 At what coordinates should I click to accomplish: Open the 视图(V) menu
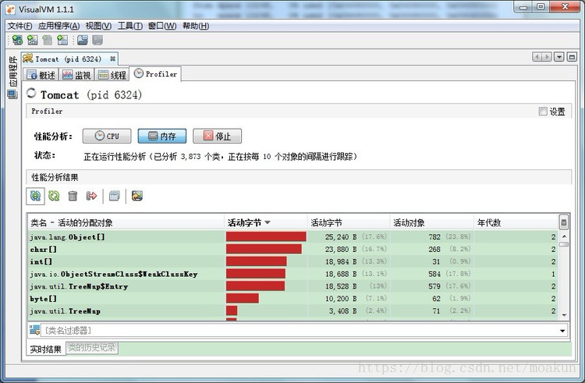[98, 26]
